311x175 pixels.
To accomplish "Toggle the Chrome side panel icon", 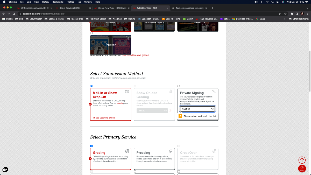I will (297, 14).
